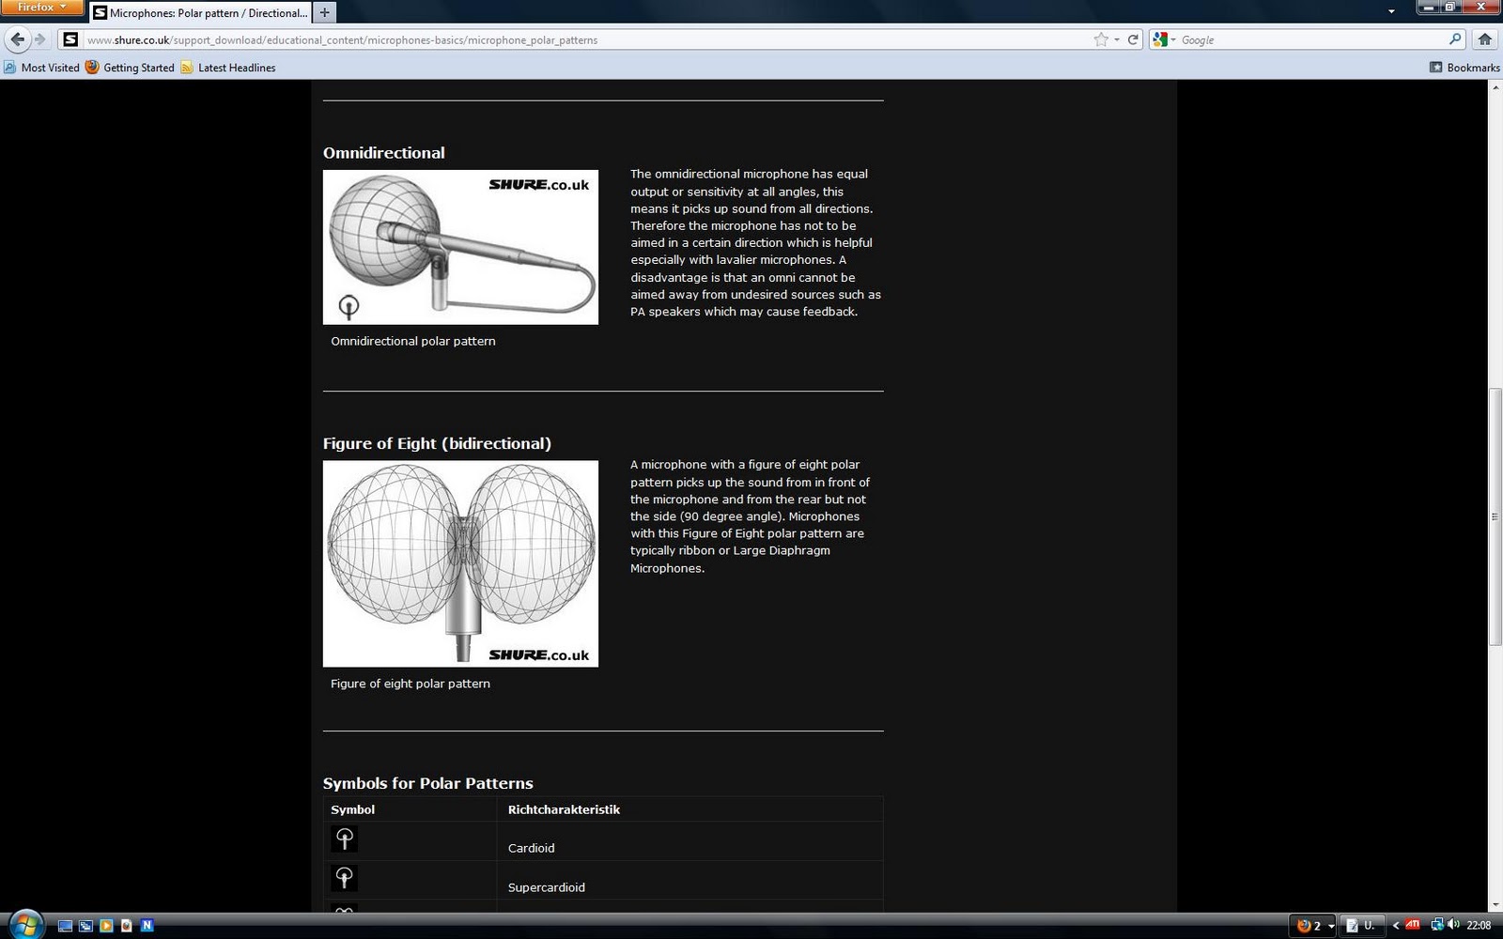
Task: Open Most Visited bookmarks folder
Action: [x=41, y=68]
